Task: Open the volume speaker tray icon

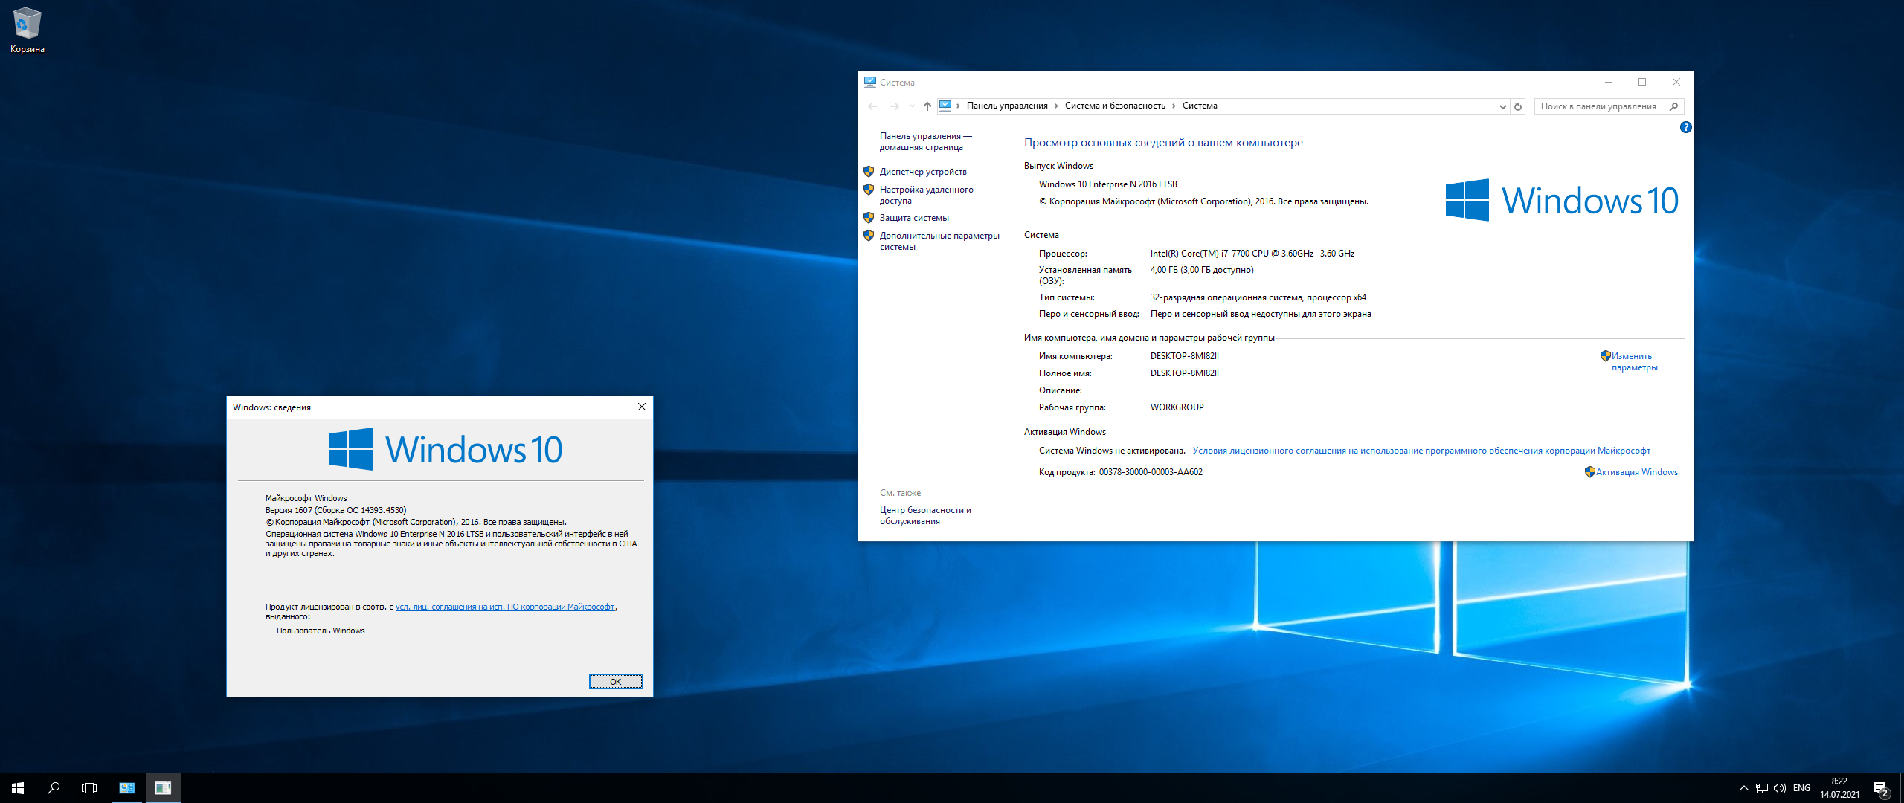Action: [x=1779, y=788]
